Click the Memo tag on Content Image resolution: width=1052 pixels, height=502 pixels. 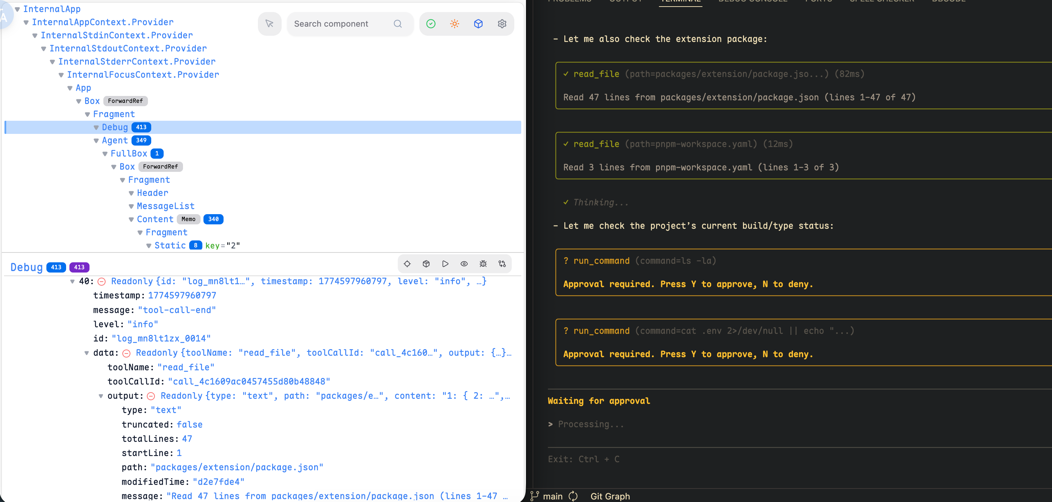[x=189, y=219]
